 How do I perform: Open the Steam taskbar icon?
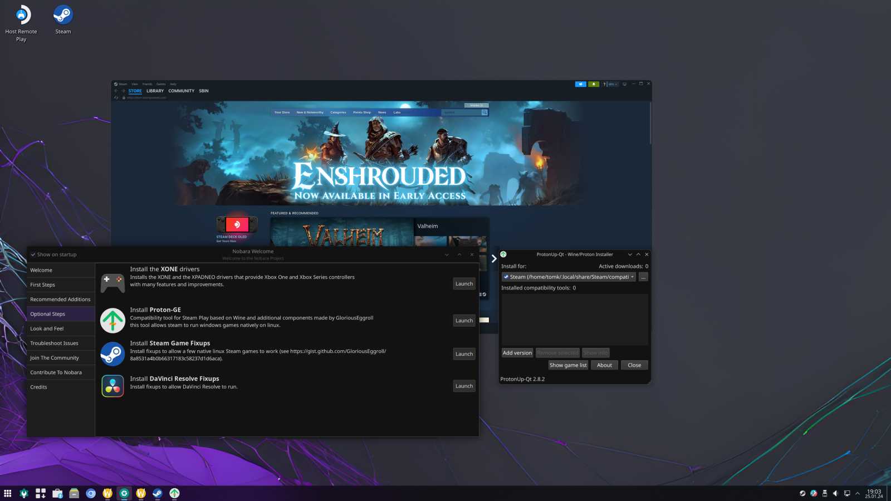point(158,493)
